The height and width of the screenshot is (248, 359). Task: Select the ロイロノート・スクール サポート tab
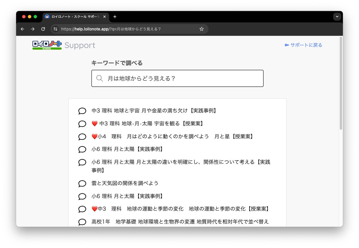click(x=76, y=17)
